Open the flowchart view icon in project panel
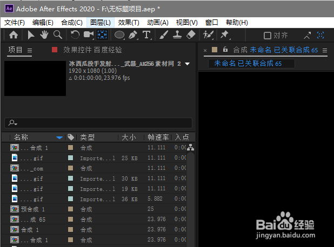 pyautogui.click(x=190, y=147)
